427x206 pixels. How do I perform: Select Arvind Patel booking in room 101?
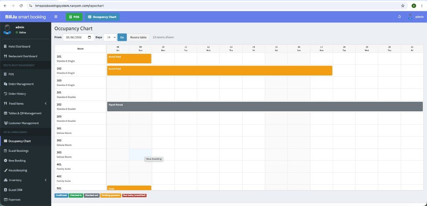pyautogui.click(x=129, y=58)
